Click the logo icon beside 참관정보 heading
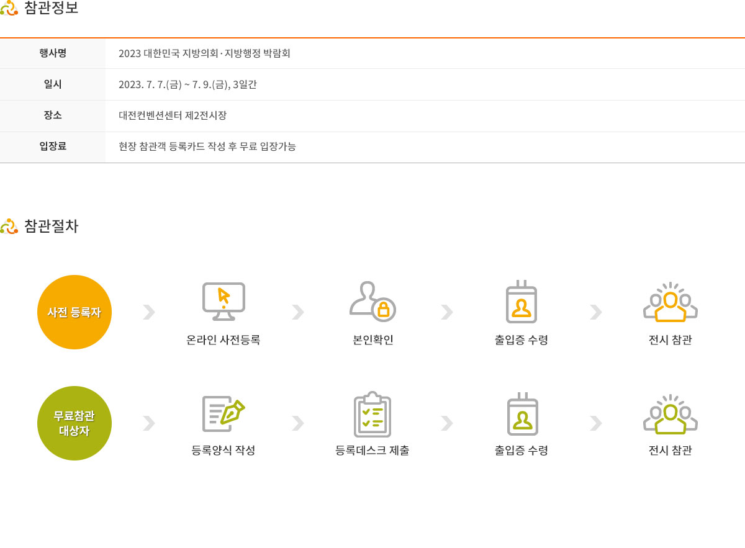 [x=9, y=8]
